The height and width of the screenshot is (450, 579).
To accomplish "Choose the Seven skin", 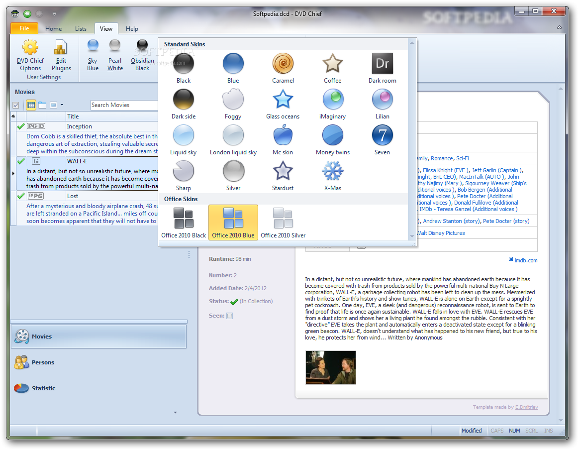I will pyautogui.click(x=382, y=140).
